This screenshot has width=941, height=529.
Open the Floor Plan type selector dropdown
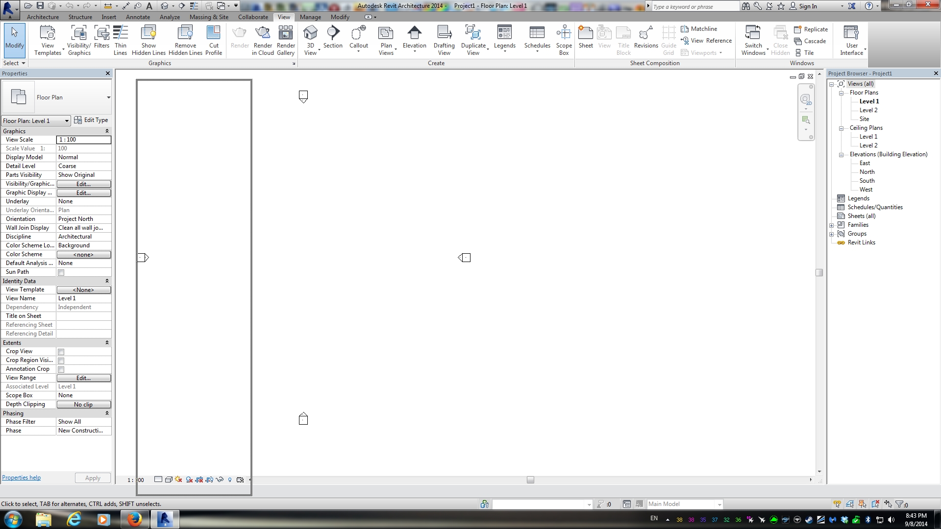108,97
